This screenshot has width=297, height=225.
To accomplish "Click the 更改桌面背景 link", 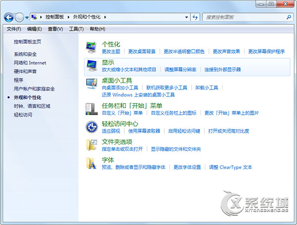I will coord(142,51).
